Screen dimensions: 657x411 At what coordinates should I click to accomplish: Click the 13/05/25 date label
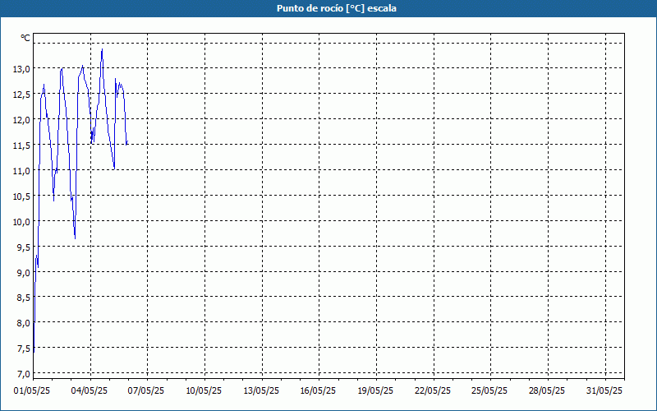tap(261, 390)
